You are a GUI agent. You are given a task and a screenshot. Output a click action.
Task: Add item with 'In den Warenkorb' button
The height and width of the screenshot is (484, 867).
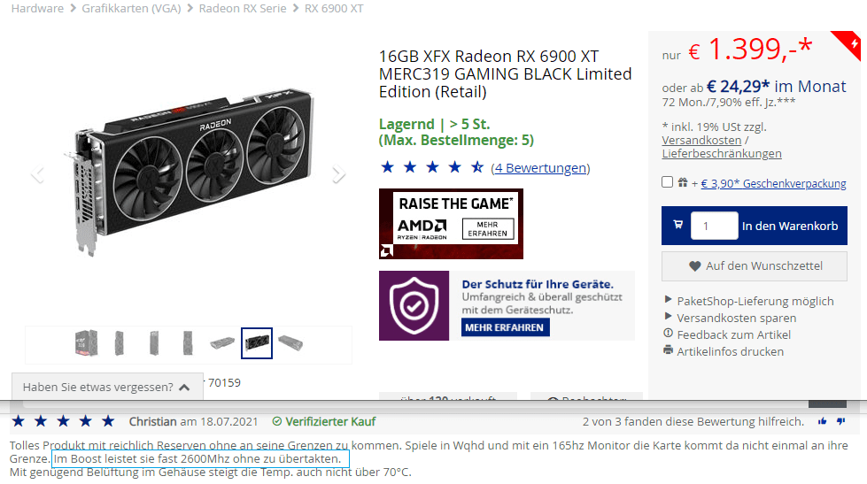(x=790, y=226)
